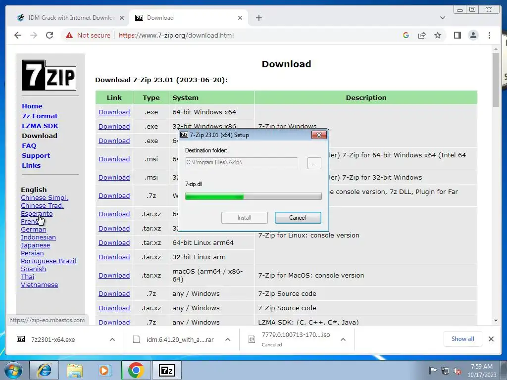Image resolution: width=507 pixels, height=380 pixels.
Task: Close the Download tab
Action: 240,18
